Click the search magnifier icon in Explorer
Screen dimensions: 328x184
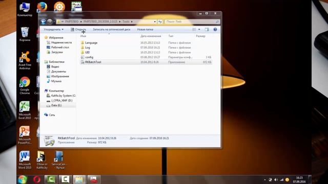[217, 21]
